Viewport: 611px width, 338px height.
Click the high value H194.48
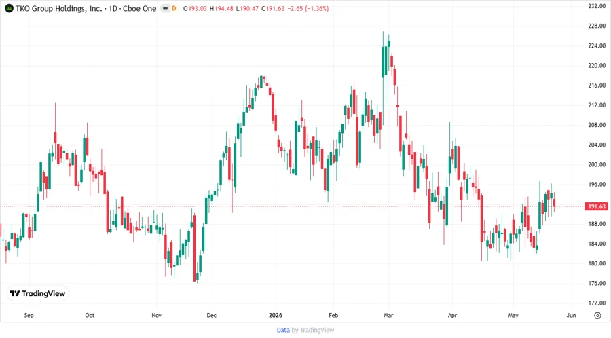coord(221,8)
